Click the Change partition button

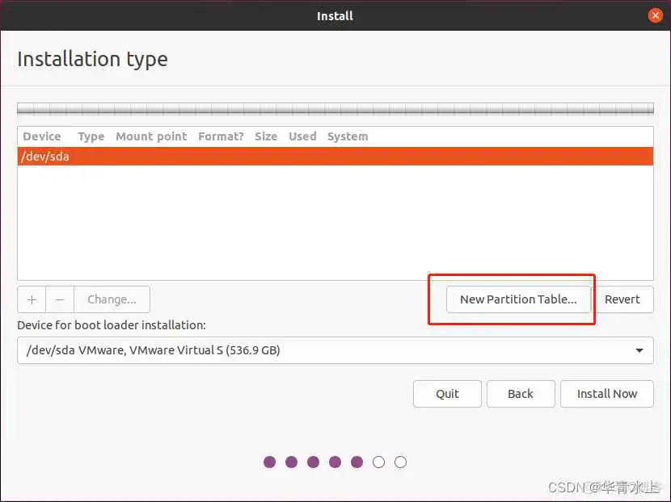click(112, 299)
